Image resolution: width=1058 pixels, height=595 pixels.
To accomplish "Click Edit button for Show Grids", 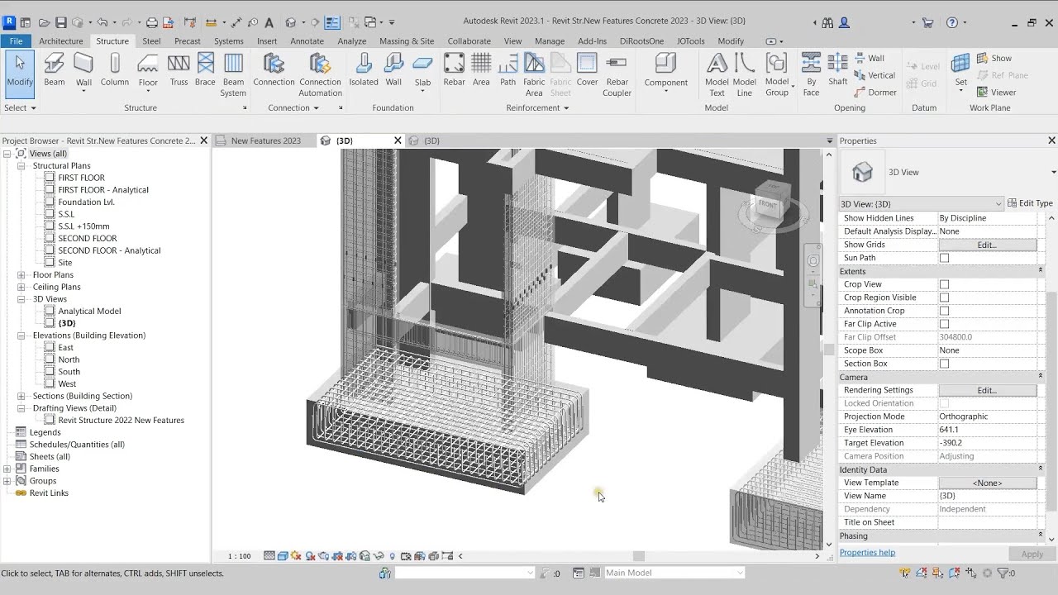I will (x=987, y=245).
